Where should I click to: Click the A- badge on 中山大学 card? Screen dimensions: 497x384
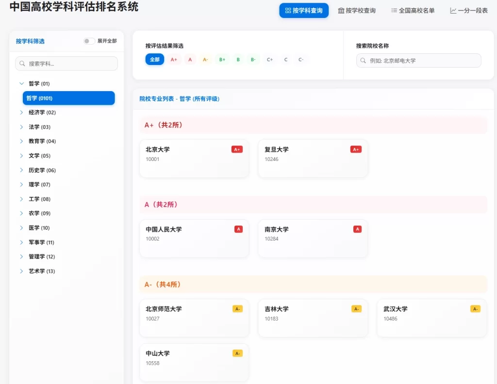[x=237, y=353]
